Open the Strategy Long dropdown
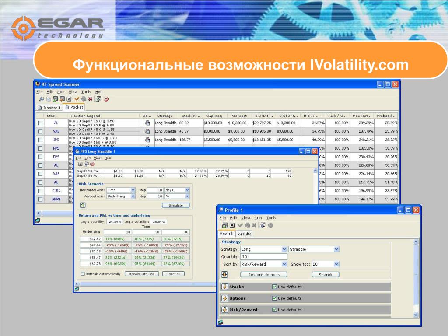Image resolution: width=448 pixels, height=336 pixels. [284, 249]
